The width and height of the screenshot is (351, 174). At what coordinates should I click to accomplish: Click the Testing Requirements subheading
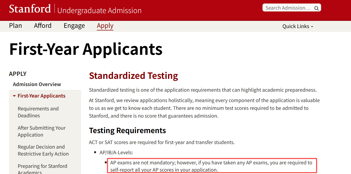pyautogui.click(x=127, y=130)
